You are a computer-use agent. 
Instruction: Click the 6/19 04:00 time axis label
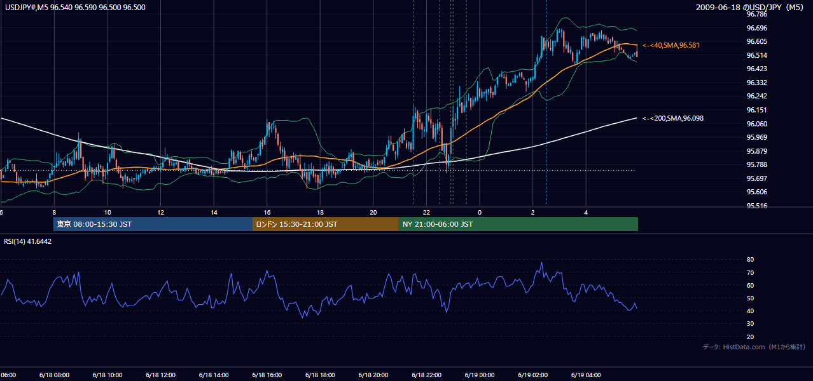[586, 375]
